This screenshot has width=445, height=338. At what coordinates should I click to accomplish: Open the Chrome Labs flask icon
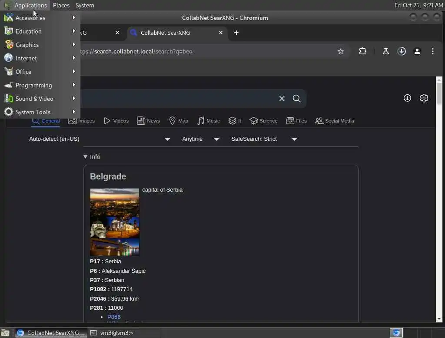386,51
